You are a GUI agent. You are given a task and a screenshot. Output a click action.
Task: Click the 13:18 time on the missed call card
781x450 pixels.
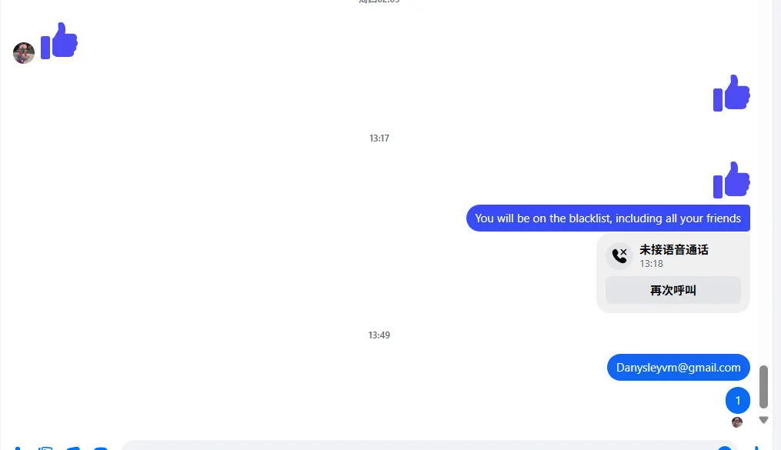point(652,264)
